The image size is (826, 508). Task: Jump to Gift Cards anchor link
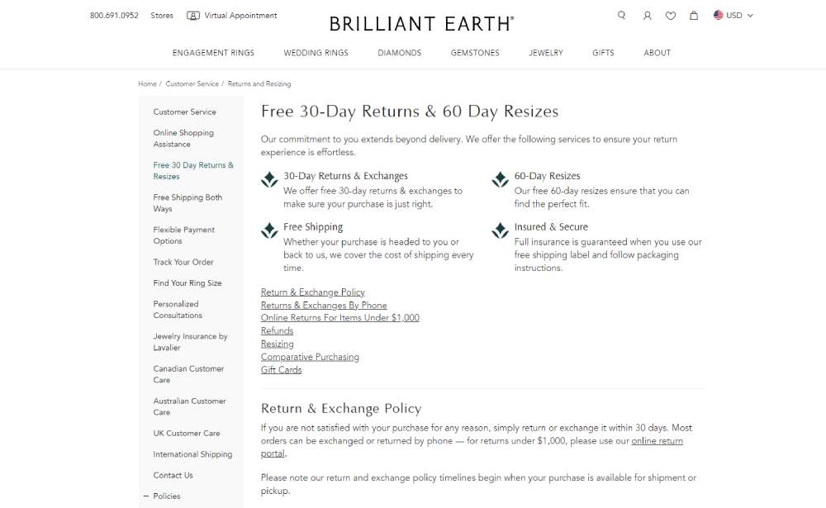282,370
